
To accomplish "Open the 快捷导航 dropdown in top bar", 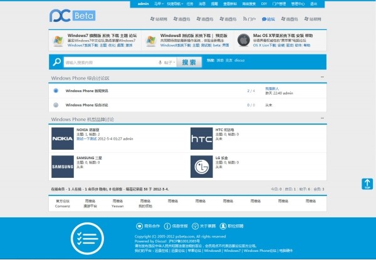I will coord(175,4).
